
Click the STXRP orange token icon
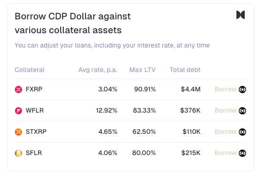coord(19,132)
